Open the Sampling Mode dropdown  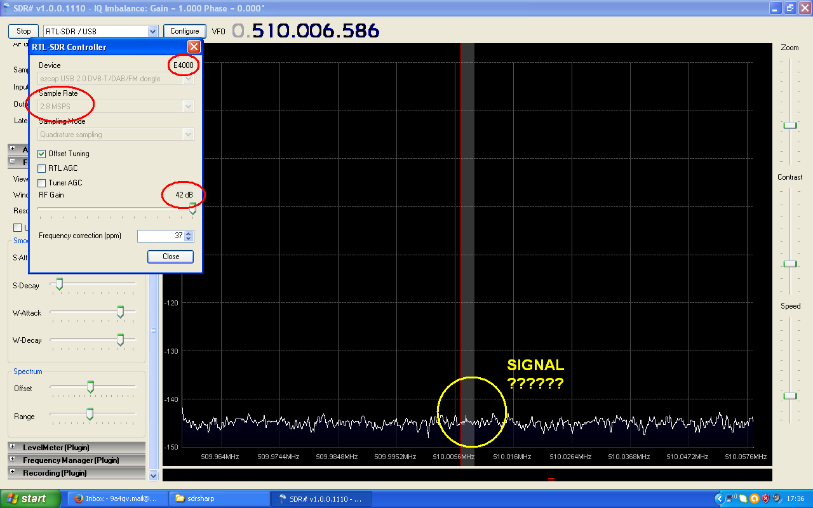tap(116, 135)
